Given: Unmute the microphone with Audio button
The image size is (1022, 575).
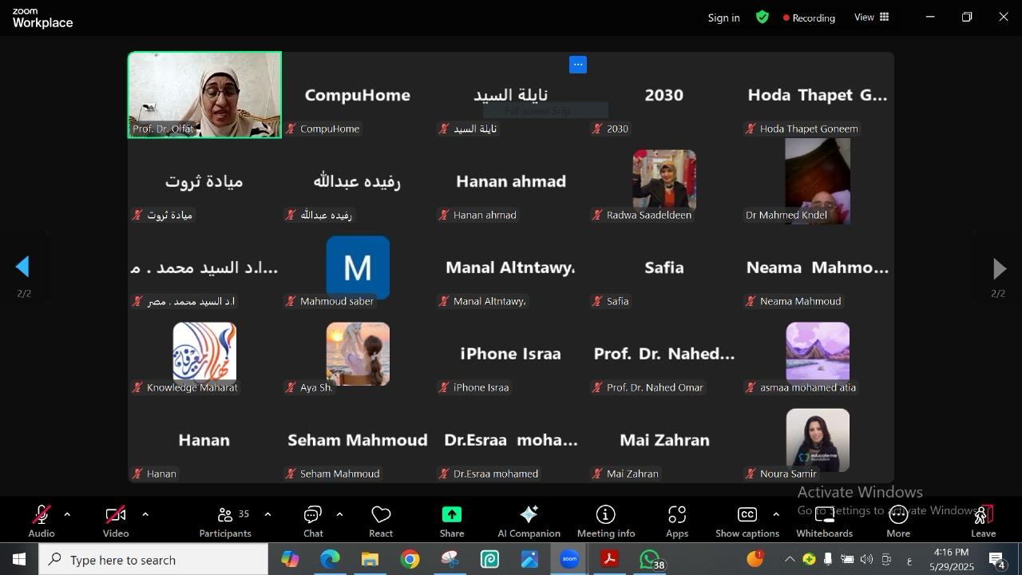Looking at the screenshot, I should [42, 521].
